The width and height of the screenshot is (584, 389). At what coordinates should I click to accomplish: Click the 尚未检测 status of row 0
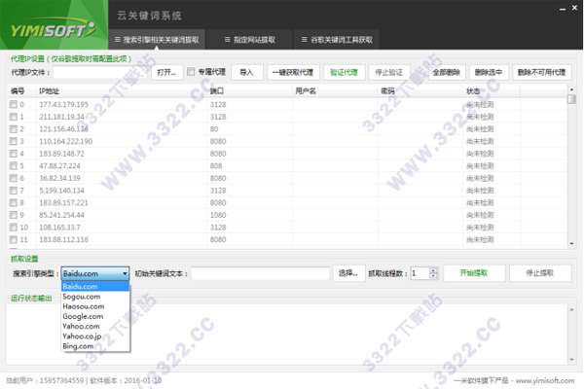click(x=480, y=104)
